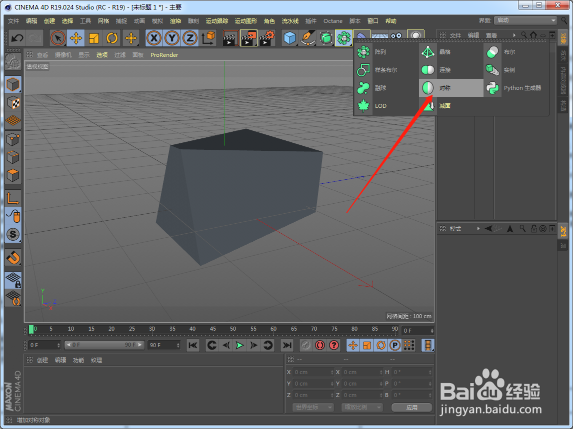The image size is (573, 429).
Task: Choose Spline Boolean (样条布尔) entry
Action: tap(386, 70)
